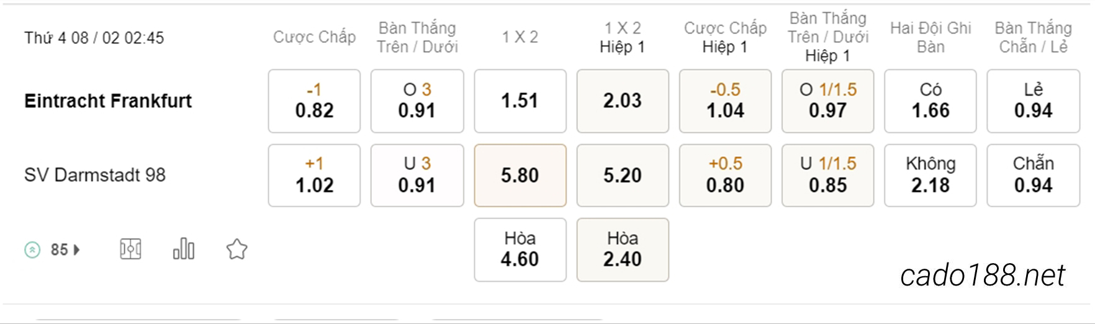This screenshot has width=1095, height=324.
Task: Select full-time draw Hòa at 4.60
Action: click(x=520, y=250)
